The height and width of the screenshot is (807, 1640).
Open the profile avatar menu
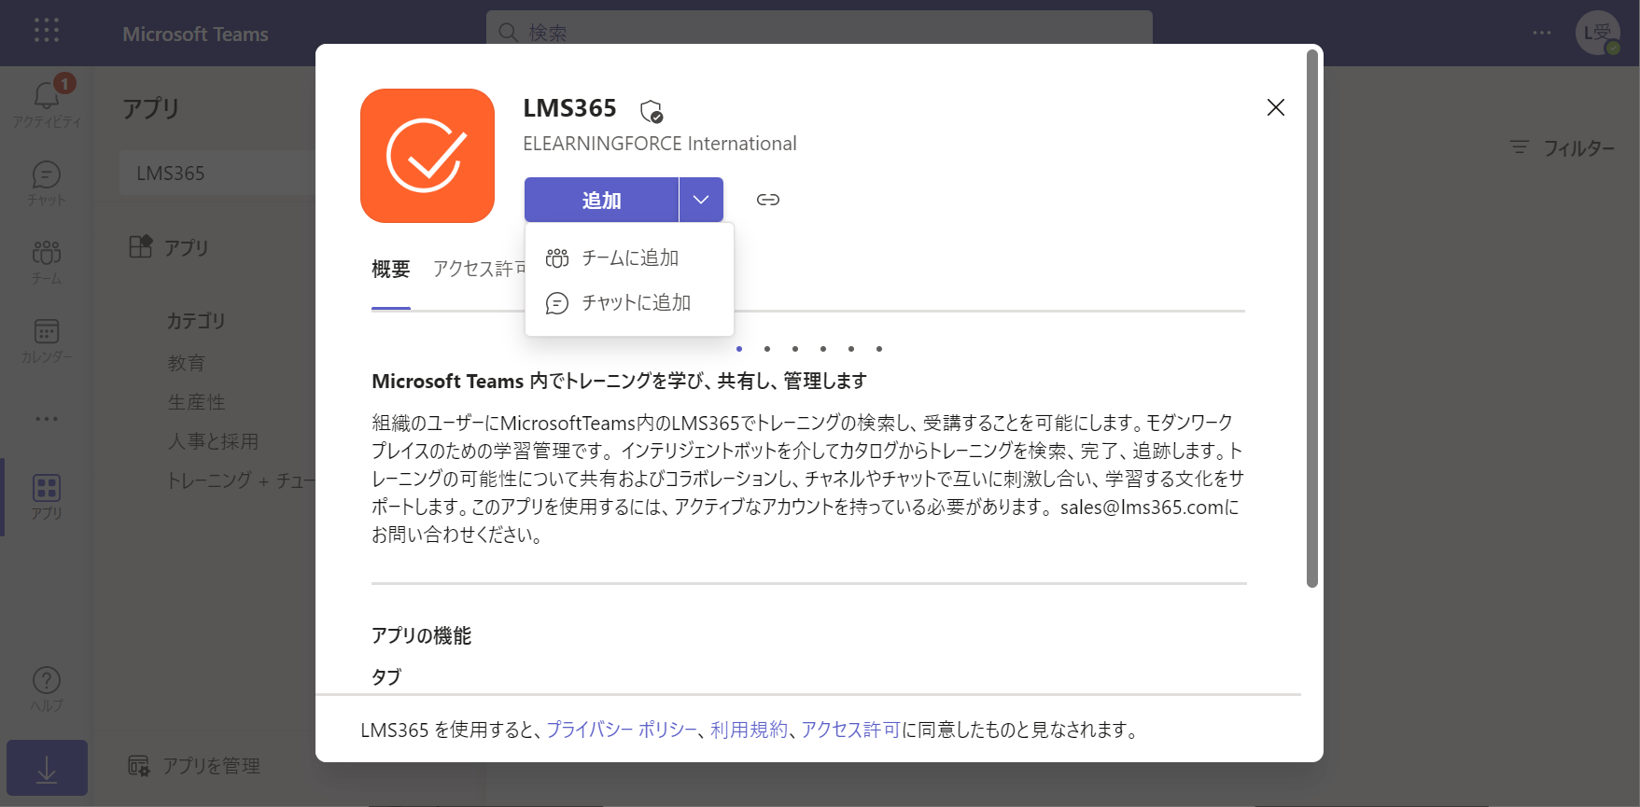tap(1598, 33)
